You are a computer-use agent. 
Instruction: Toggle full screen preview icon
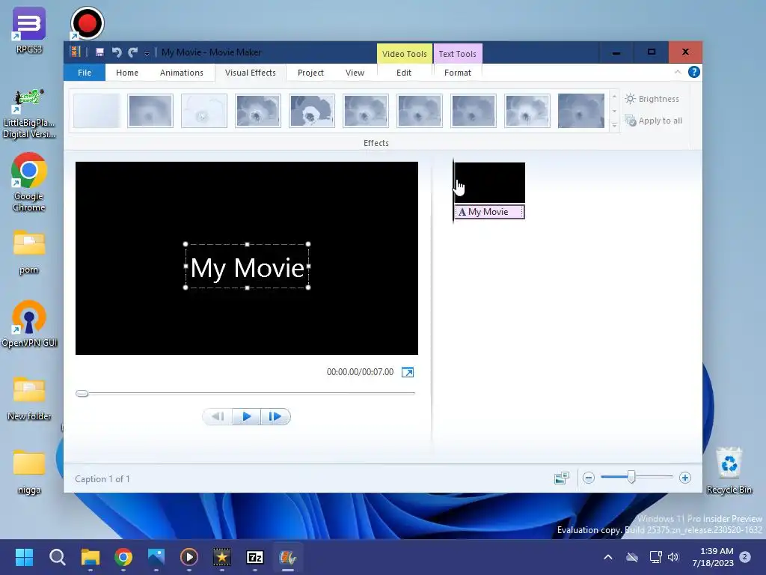(408, 373)
